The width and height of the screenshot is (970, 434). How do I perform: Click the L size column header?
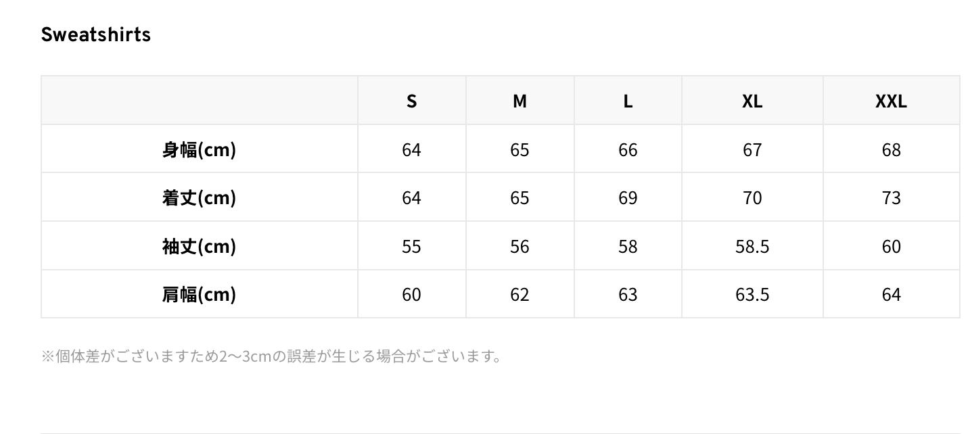coord(628,101)
